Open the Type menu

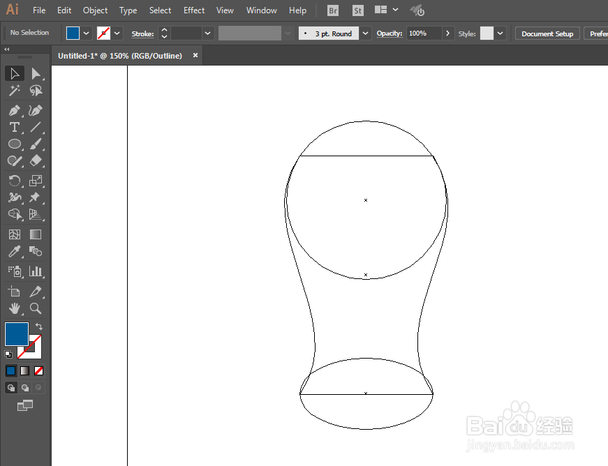click(128, 10)
